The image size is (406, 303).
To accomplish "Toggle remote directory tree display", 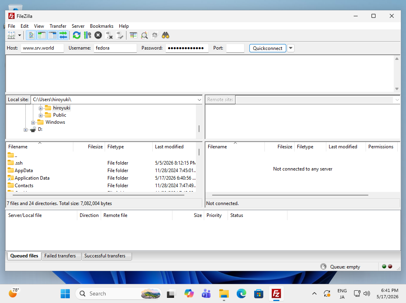I will click(x=53, y=35).
